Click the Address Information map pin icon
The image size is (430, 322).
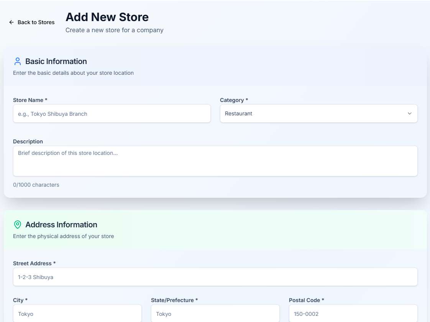(18, 225)
